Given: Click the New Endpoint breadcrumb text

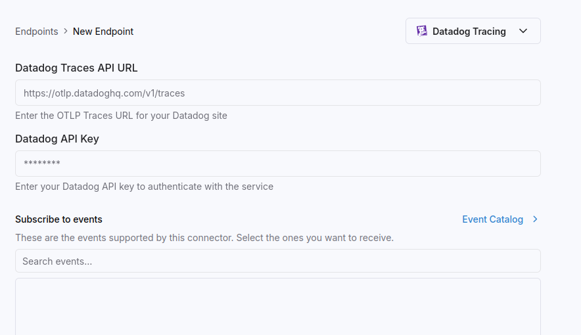Looking at the screenshot, I should (103, 32).
